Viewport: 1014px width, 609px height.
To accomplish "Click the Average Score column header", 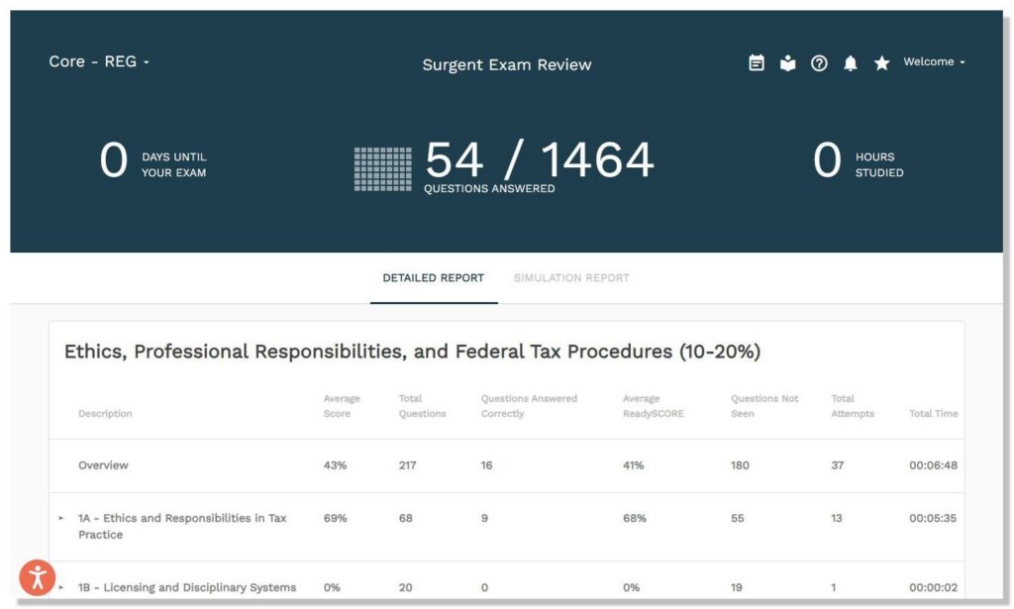I will point(342,406).
